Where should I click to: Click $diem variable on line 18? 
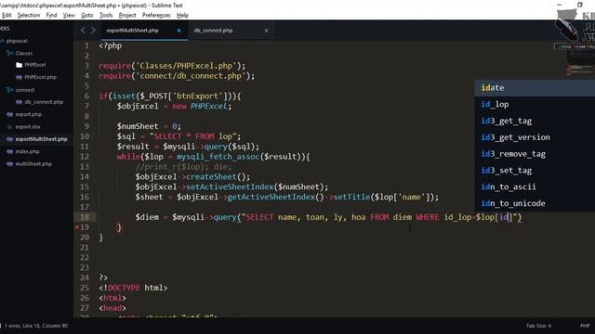tap(147, 217)
